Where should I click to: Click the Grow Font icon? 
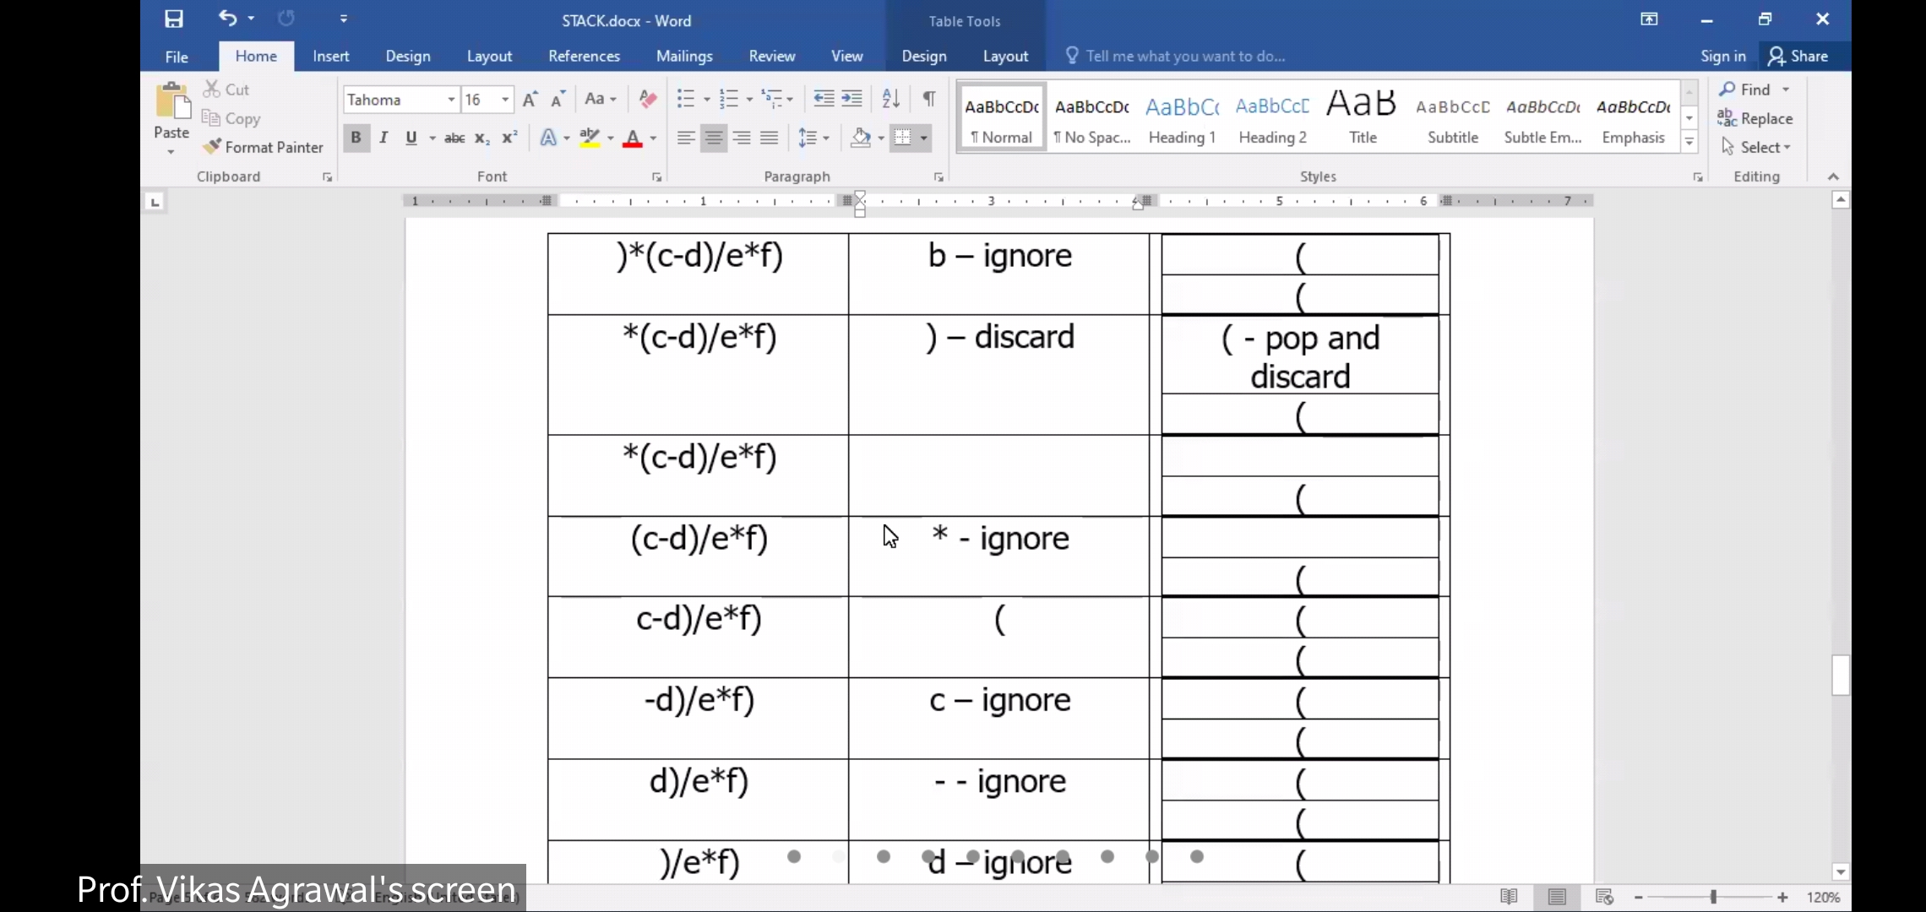tap(530, 100)
